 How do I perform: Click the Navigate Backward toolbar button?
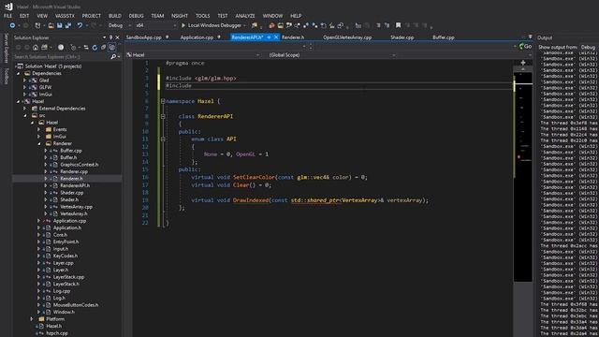[12, 25]
